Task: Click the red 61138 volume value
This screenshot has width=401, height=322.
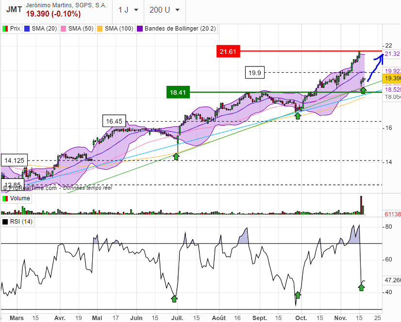Action: click(393, 214)
